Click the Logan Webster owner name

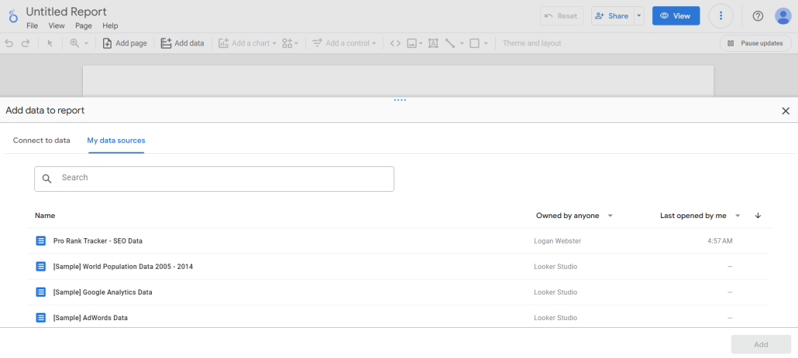557,241
